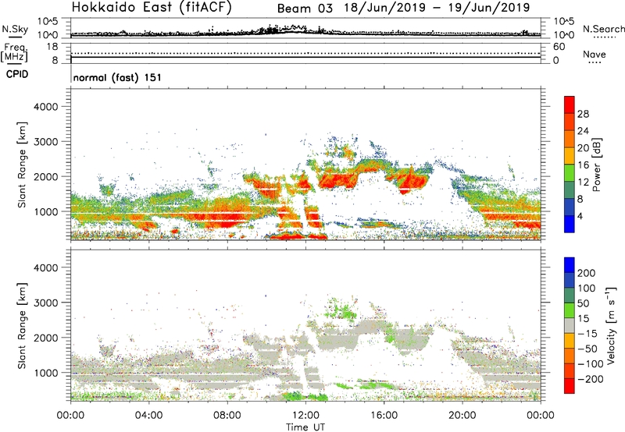The height and width of the screenshot is (432, 625).
Task: Click the date range '18/Jun/2019 – 19/Jun/2019'
Action: click(x=437, y=8)
